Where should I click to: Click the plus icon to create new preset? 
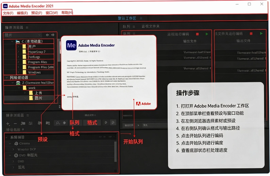point(8,124)
